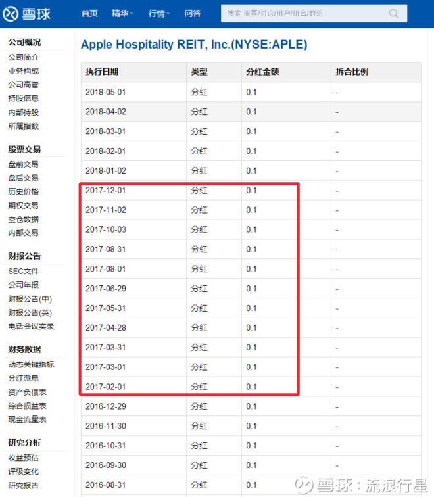This screenshot has height=497, width=434.
Task: Open 内部持股 sidebar link
Action: click(x=24, y=112)
